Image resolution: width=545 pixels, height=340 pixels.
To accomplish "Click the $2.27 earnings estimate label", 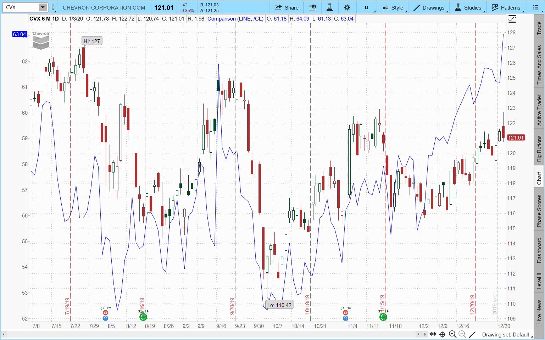I will click(106, 308).
